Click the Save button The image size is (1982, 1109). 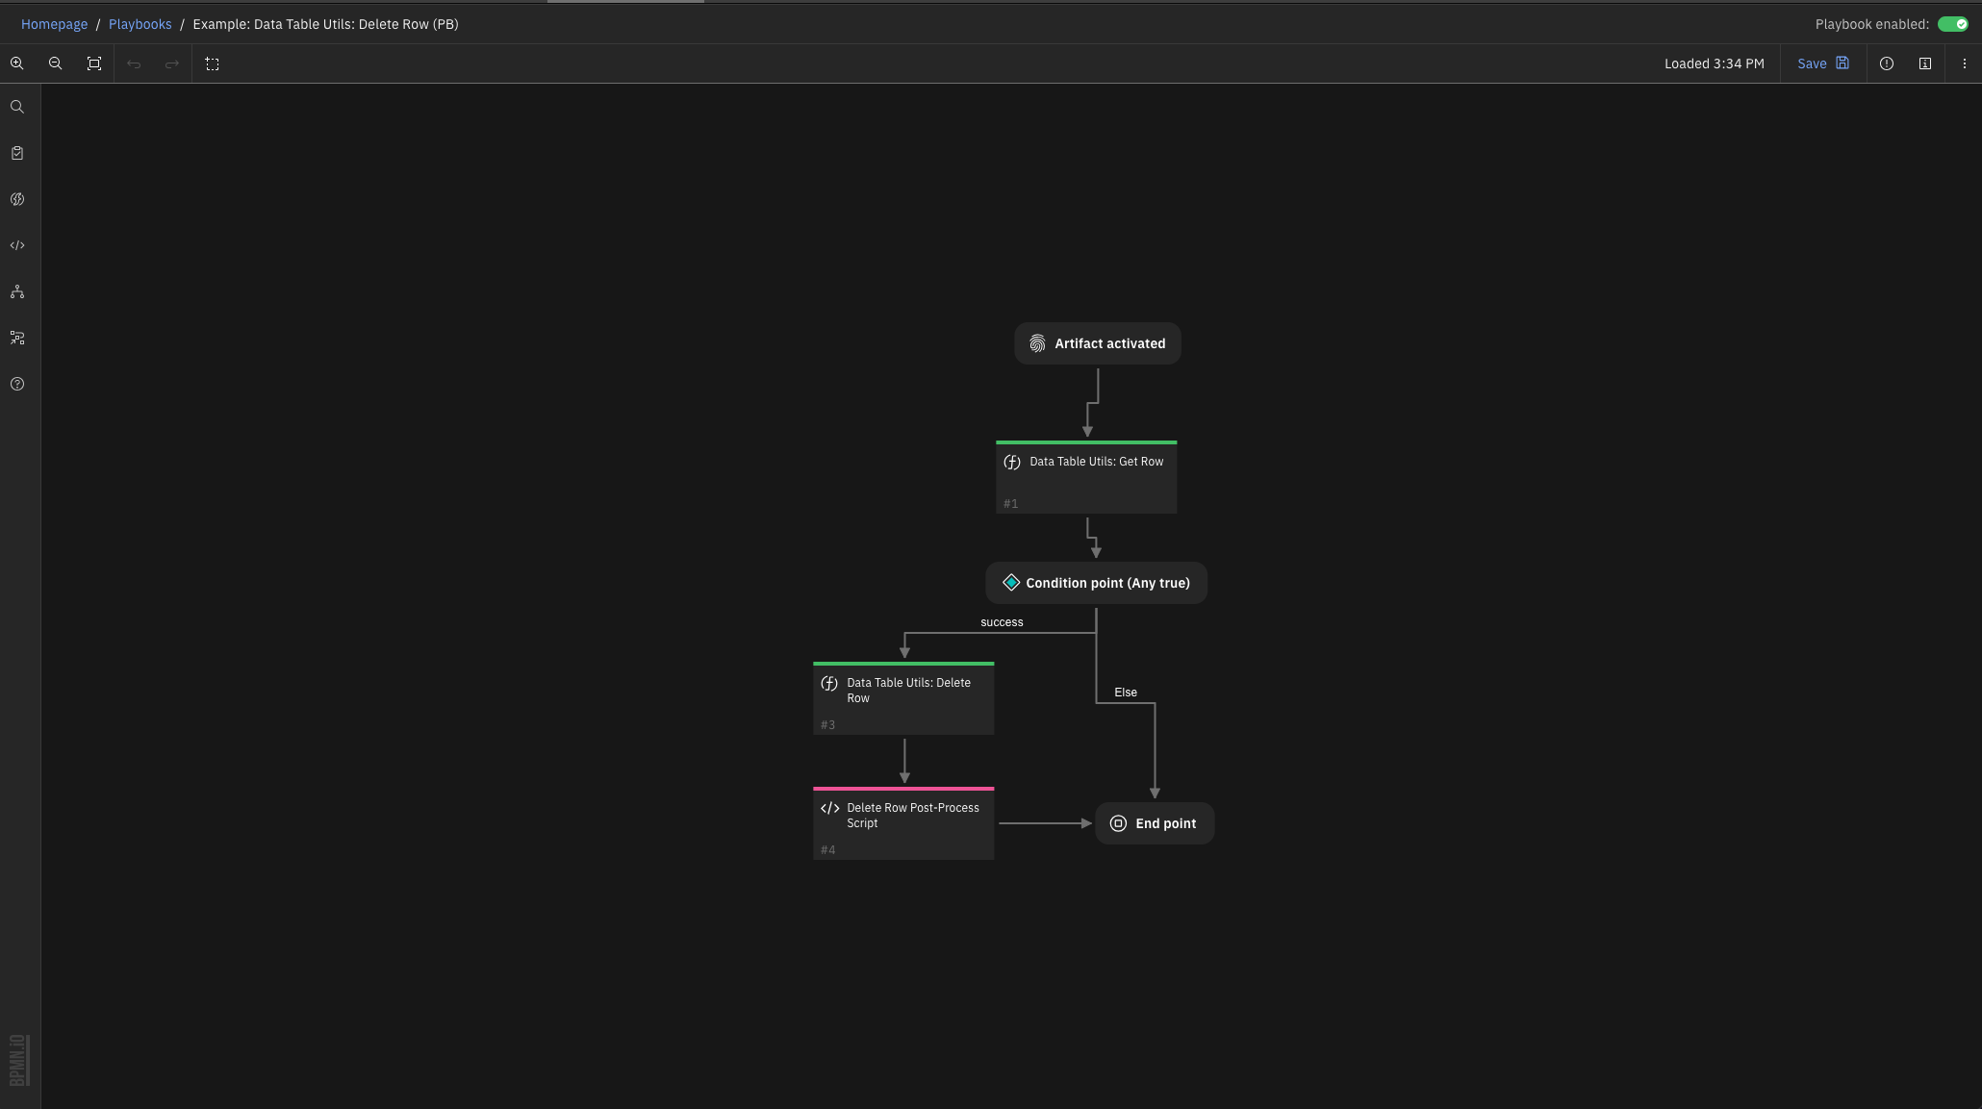point(1821,63)
